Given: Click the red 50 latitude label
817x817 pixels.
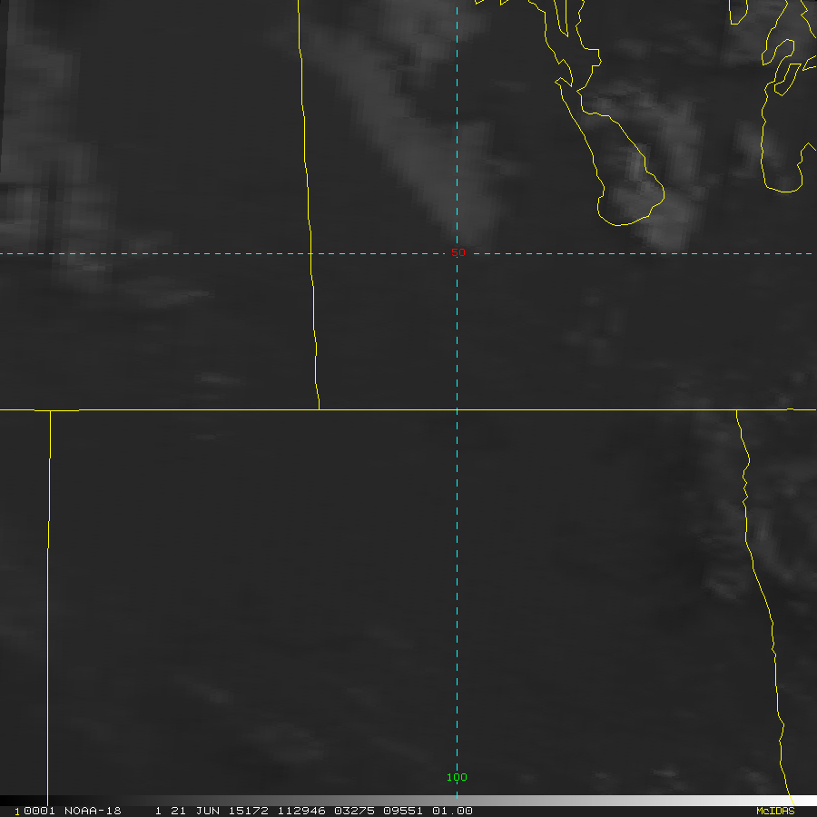Looking at the screenshot, I should pos(458,252).
